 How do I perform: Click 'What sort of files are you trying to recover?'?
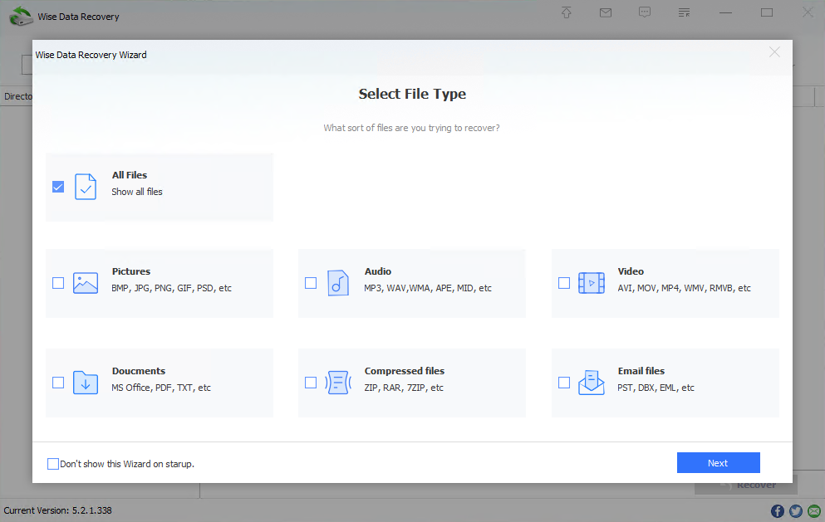point(411,128)
